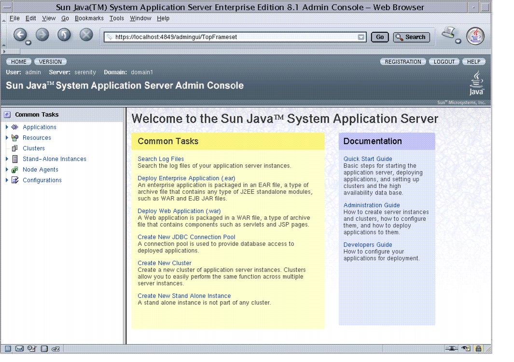514x362 pixels.
Task: Open the Window menu
Action: (x=140, y=18)
